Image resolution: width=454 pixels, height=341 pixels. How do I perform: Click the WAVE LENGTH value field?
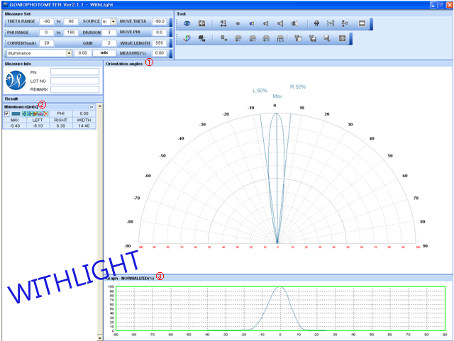pos(160,43)
